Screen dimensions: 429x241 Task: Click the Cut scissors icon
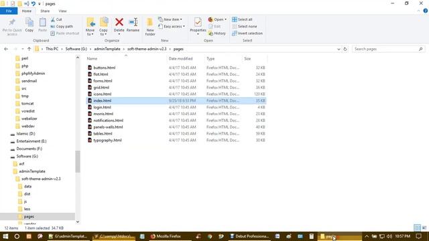[53, 19]
